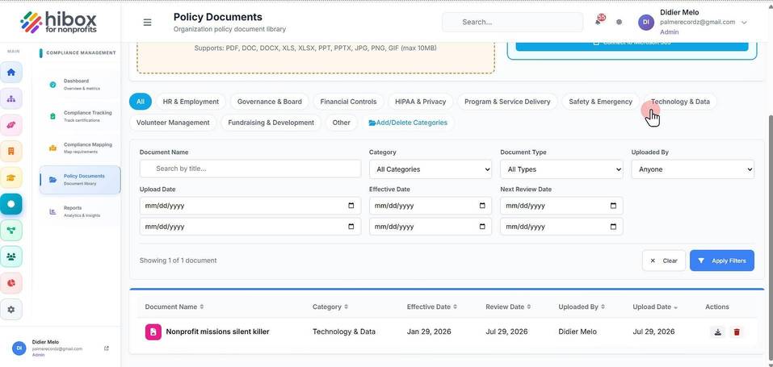The image size is (773, 367).
Task: Filter by Safety & Emergency category
Action: pyautogui.click(x=600, y=102)
